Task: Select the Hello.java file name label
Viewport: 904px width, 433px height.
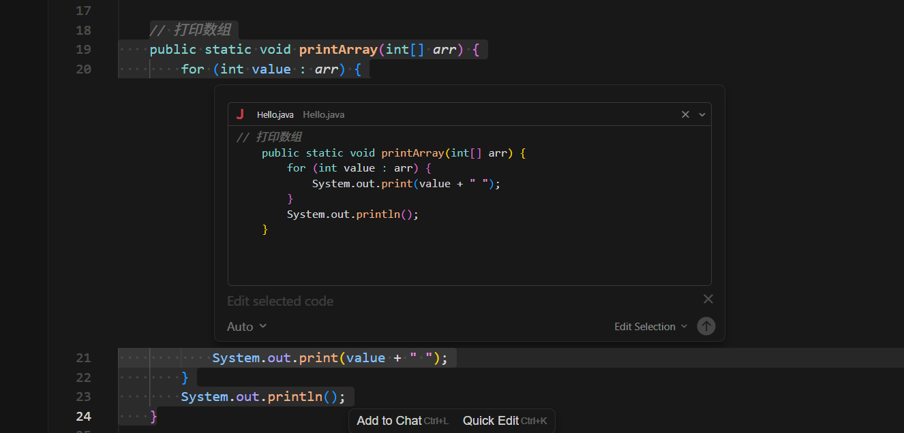Action: (x=275, y=114)
